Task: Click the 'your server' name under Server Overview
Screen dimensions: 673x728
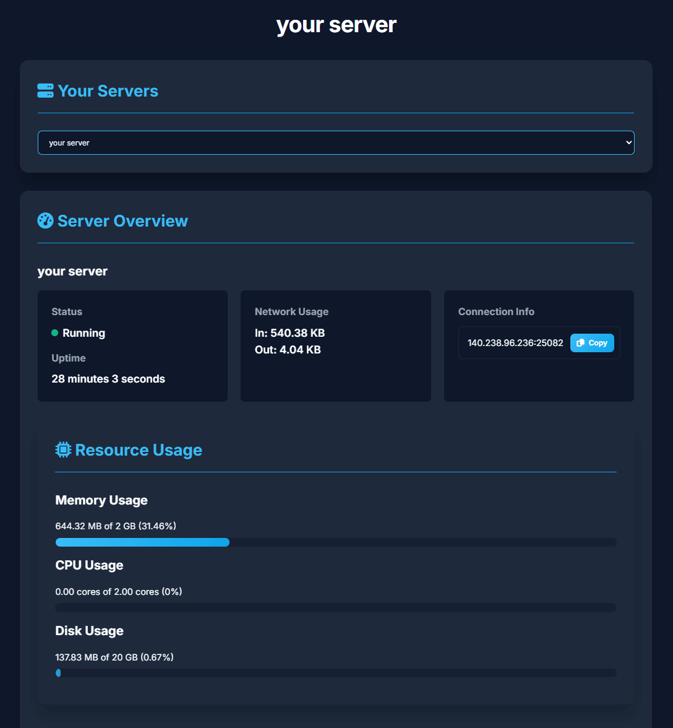Action: point(72,271)
